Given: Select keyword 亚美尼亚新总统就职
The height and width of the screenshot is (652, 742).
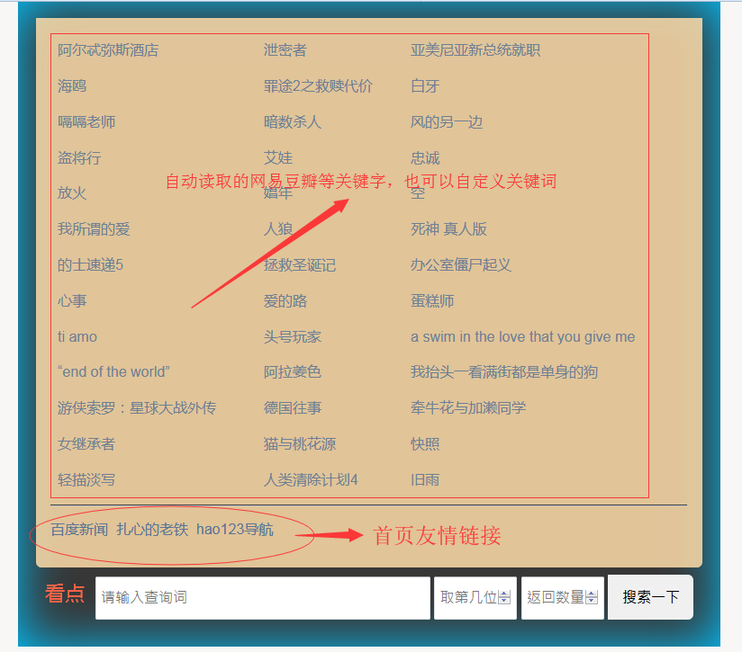Looking at the screenshot, I should coord(475,50).
